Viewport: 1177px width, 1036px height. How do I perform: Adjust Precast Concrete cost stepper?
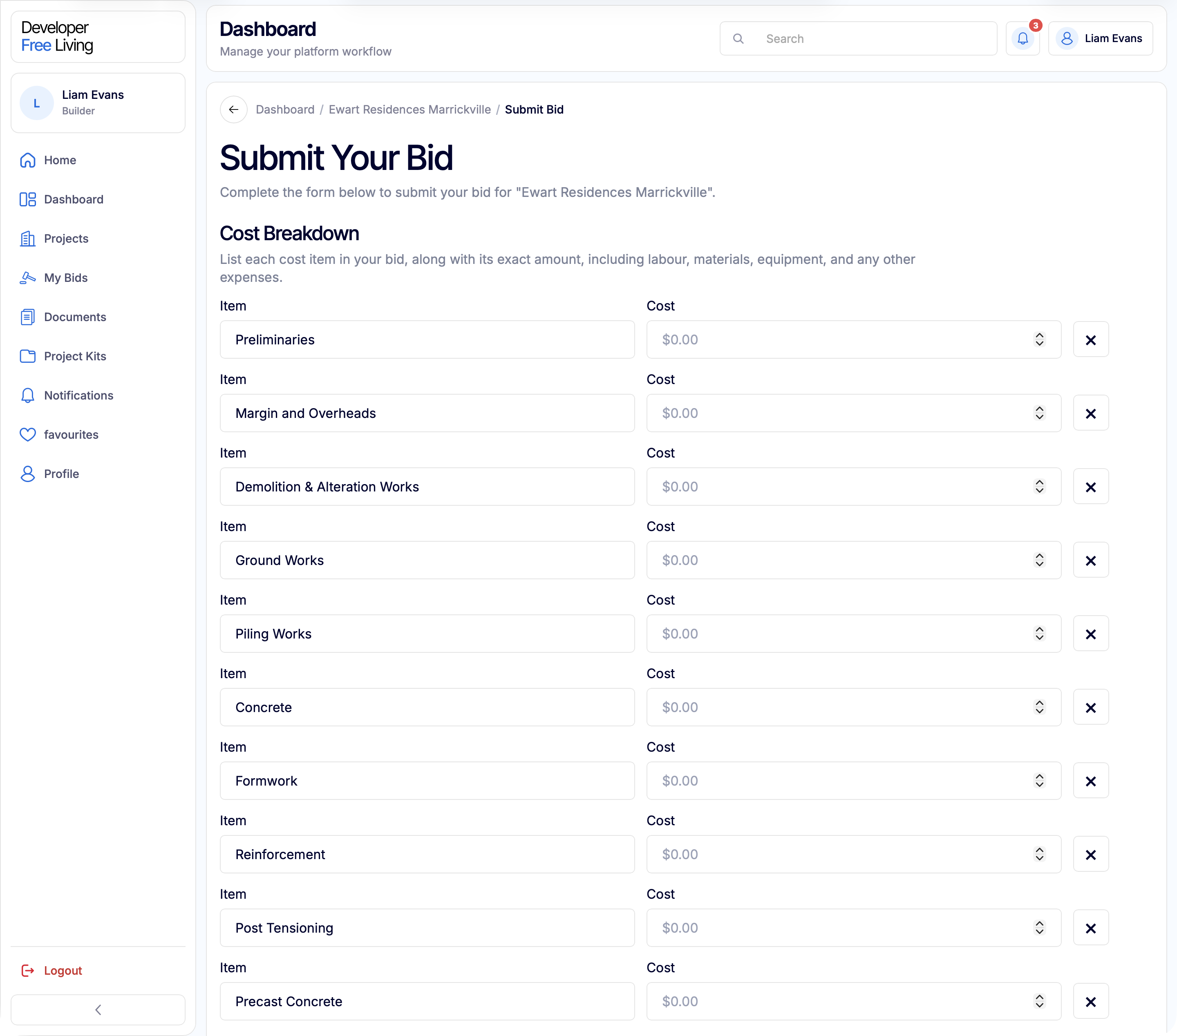pos(1039,1001)
